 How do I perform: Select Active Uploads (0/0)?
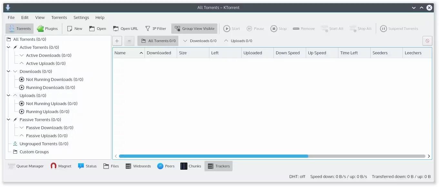tap(46, 63)
